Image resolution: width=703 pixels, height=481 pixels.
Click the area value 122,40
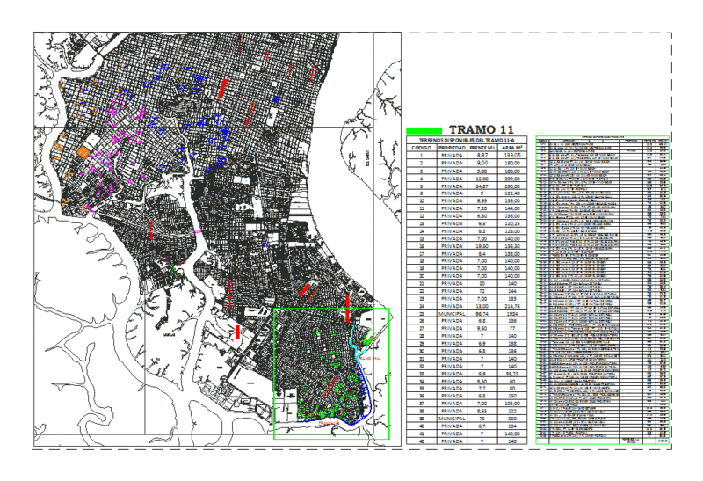point(511,193)
